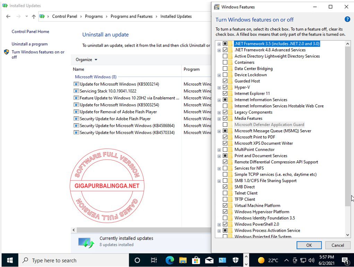Click the Control Panel icon in address bar
Viewport: 354px width, 267px height.
tap(42, 17)
